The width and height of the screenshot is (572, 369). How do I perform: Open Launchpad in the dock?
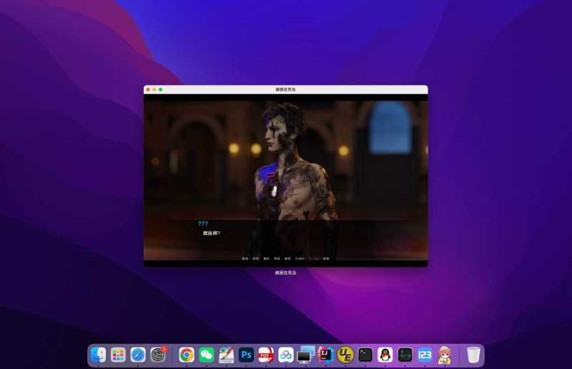118,355
